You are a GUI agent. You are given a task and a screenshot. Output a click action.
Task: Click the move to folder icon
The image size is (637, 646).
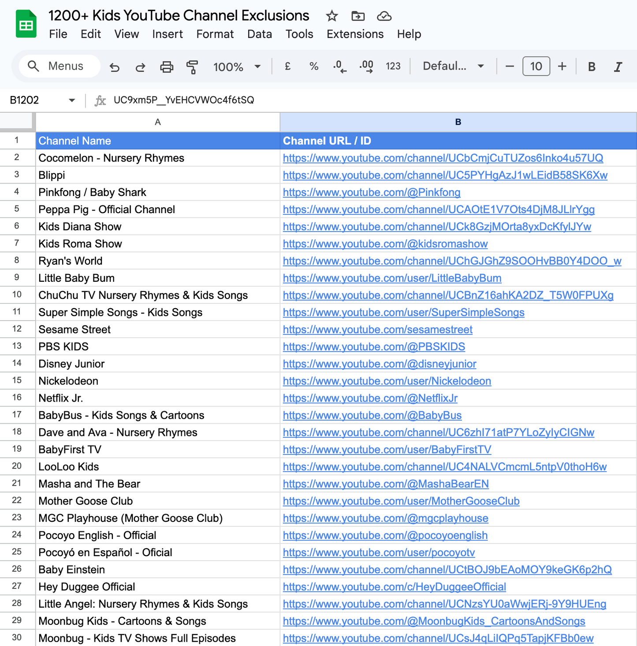[x=358, y=16]
